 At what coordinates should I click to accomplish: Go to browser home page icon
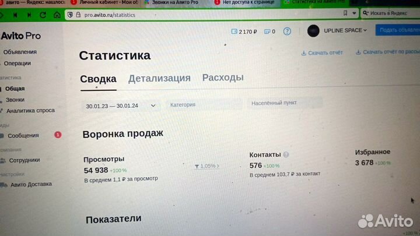tap(57, 15)
